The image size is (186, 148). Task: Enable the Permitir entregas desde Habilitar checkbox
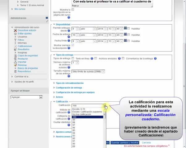click(x=129, y=28)
